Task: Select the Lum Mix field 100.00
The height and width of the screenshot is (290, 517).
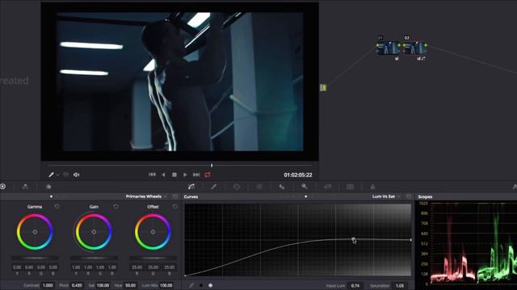Action: pyautogui.click(x=166, y=285)
